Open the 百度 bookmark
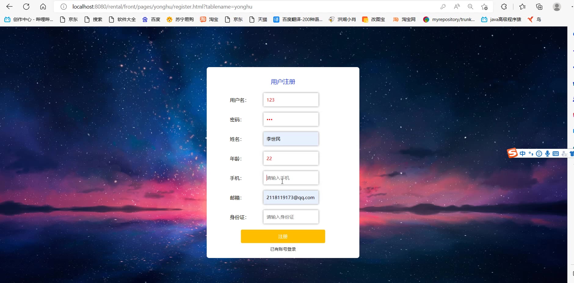This screenshot has height=283, width=574. [151, 20]
